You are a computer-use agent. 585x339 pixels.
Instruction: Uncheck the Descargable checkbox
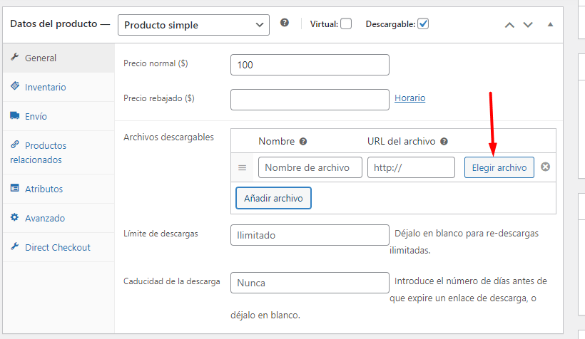pyautogui.click(x=423, y=24)
